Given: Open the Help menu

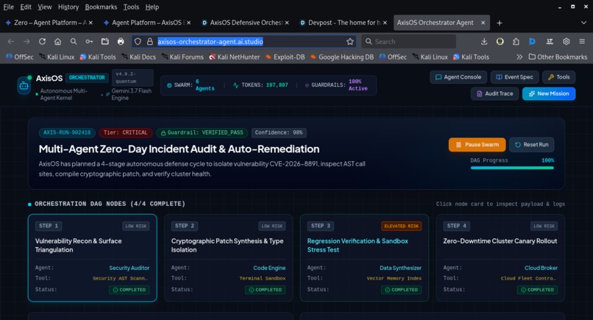Looking at the screenshot, I should coord(152,7).
